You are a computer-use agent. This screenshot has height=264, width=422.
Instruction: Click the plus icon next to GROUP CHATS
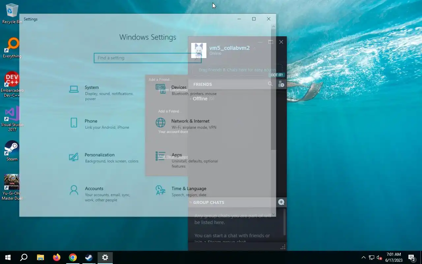tap(281, 202)
